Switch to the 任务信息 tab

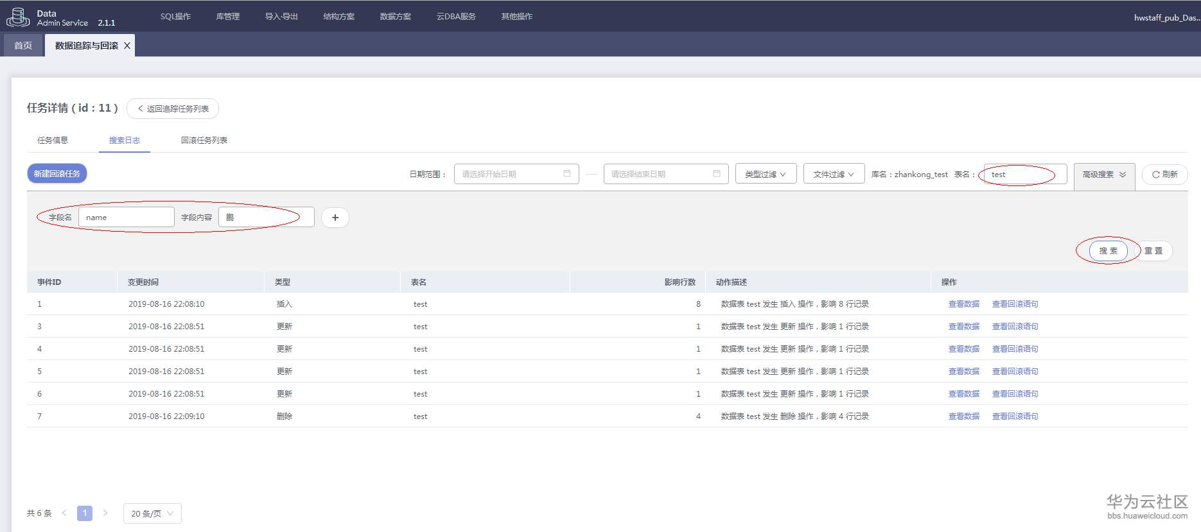click(x=53, y=141)
